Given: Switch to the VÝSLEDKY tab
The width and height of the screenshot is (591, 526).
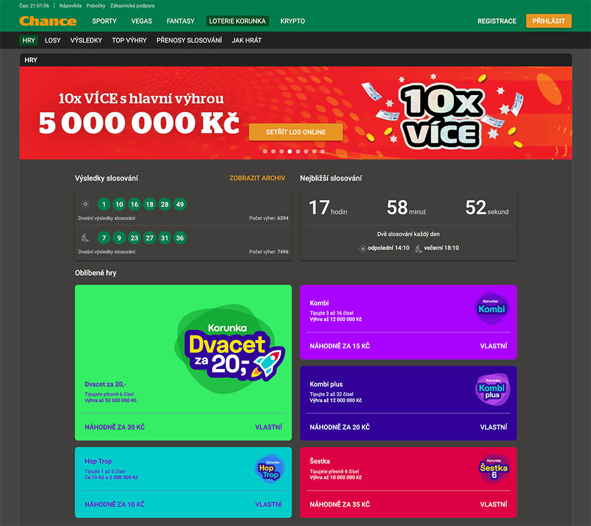Looking at the screenshot, I should click(x=86, y=40).
